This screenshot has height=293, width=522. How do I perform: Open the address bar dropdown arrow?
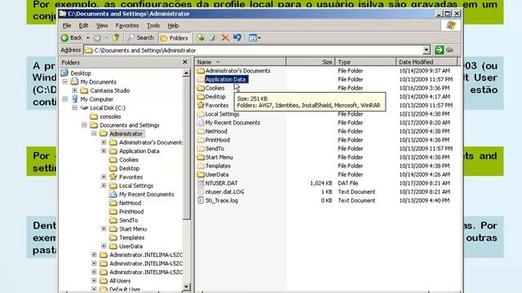pyautogui.click(x=426, y=50)
